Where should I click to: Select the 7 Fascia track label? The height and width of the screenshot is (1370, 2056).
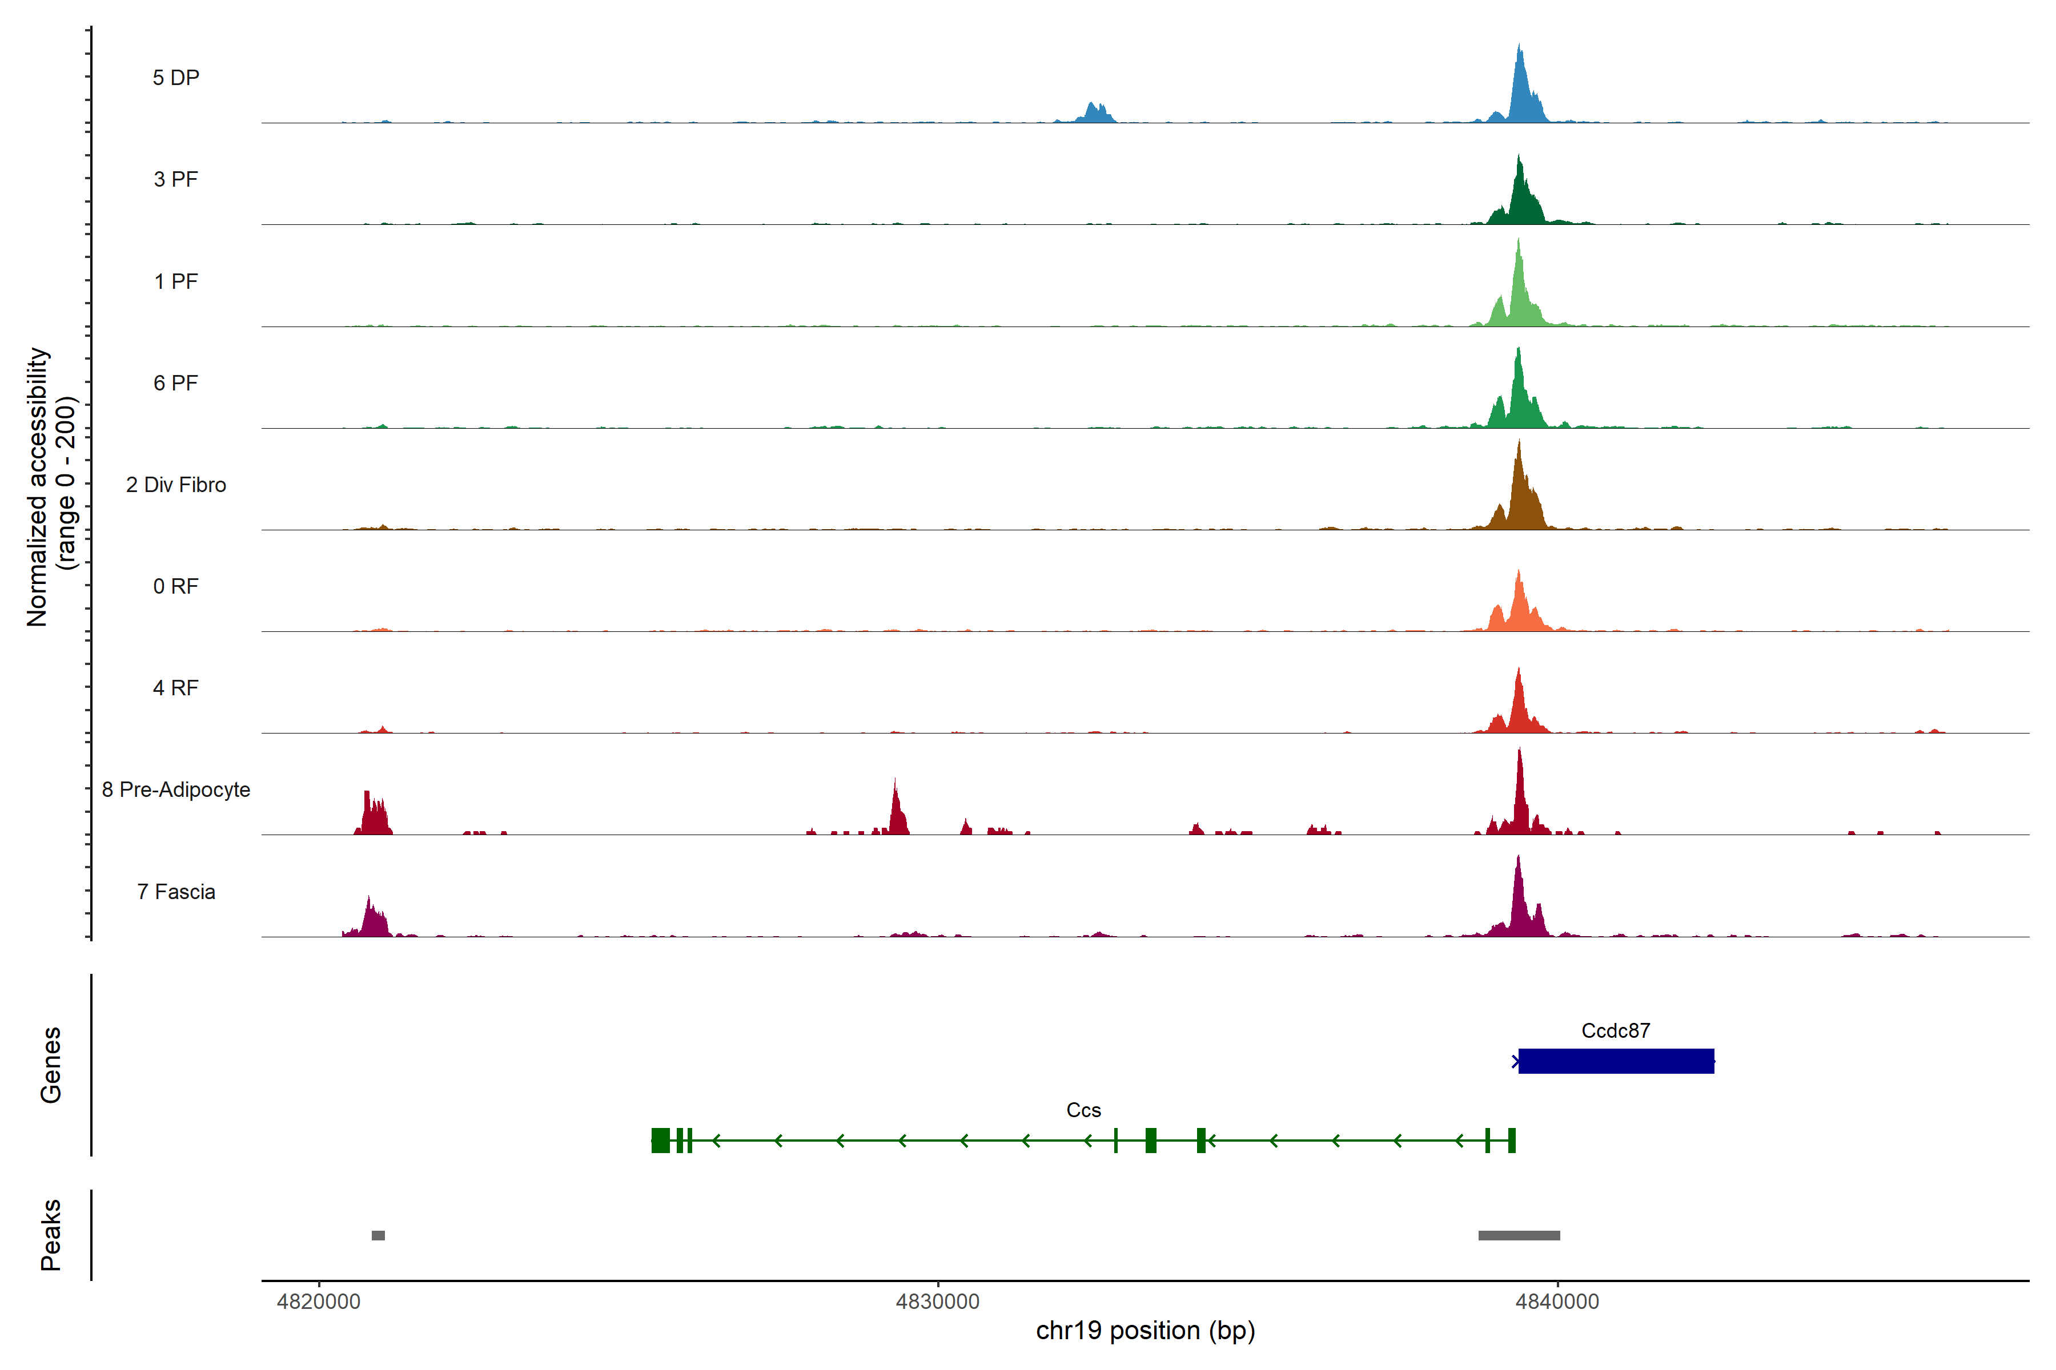coord(176,891)
